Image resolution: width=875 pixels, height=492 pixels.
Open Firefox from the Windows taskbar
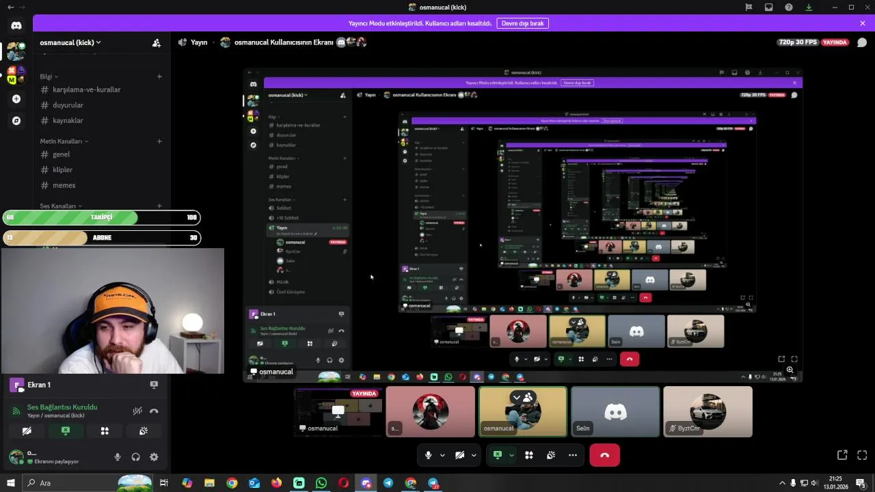coord(276,483)
